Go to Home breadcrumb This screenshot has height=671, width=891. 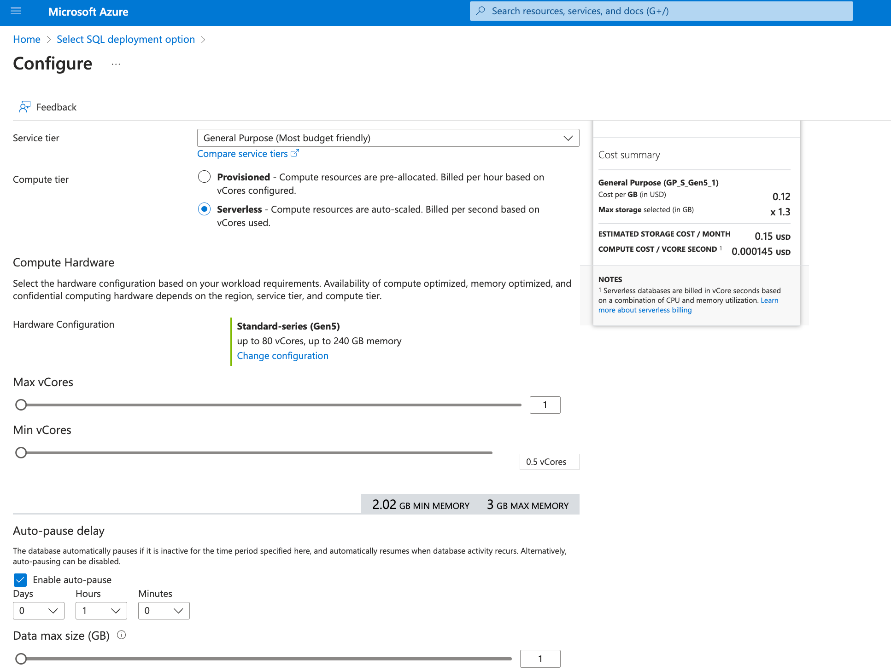(27, 40)
